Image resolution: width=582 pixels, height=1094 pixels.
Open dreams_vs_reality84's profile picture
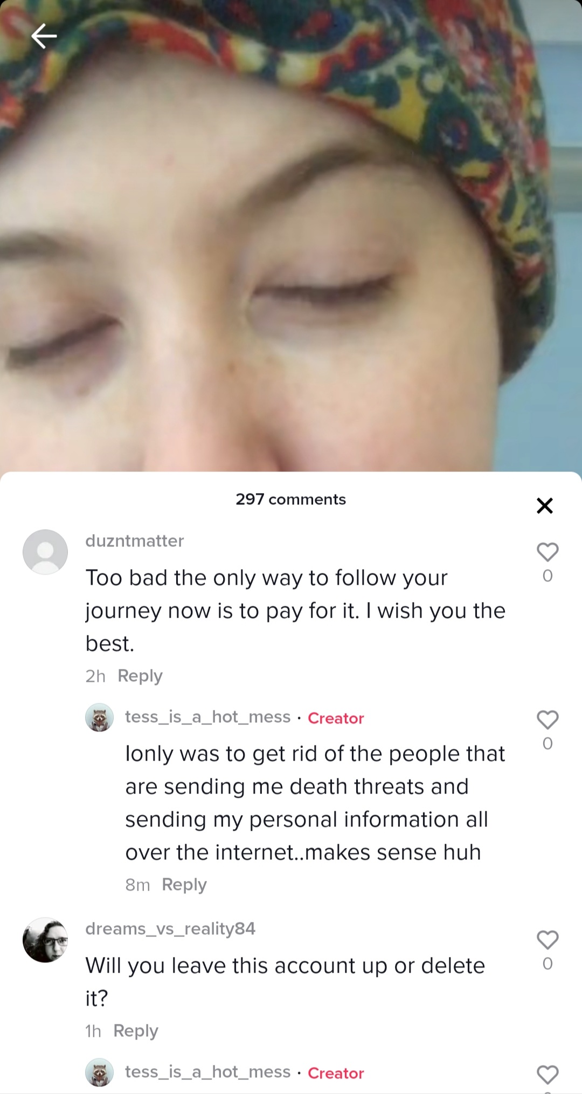(45, 940)
